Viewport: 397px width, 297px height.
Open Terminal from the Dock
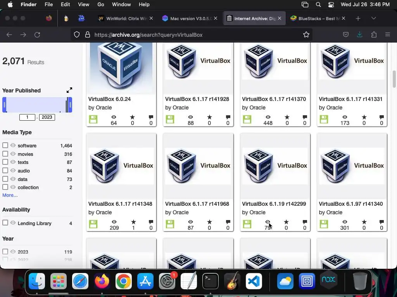[x=211, y=281]
